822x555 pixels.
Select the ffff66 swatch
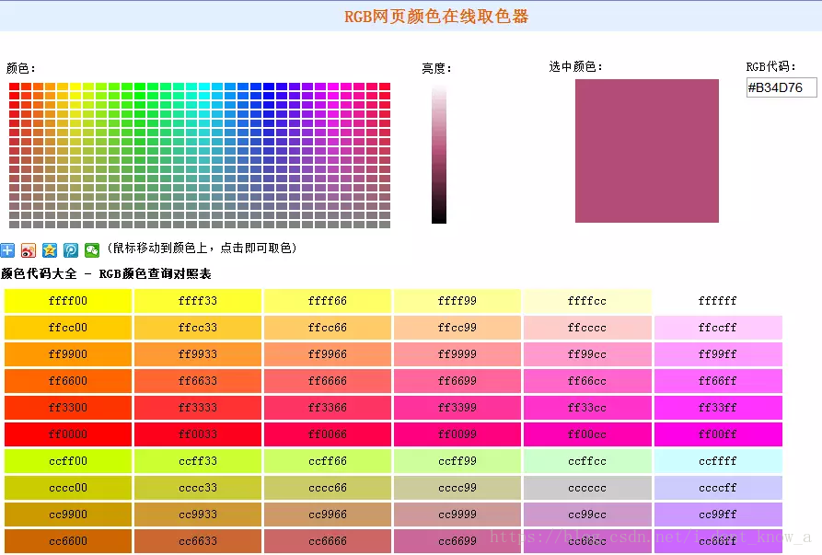[328, 301]
